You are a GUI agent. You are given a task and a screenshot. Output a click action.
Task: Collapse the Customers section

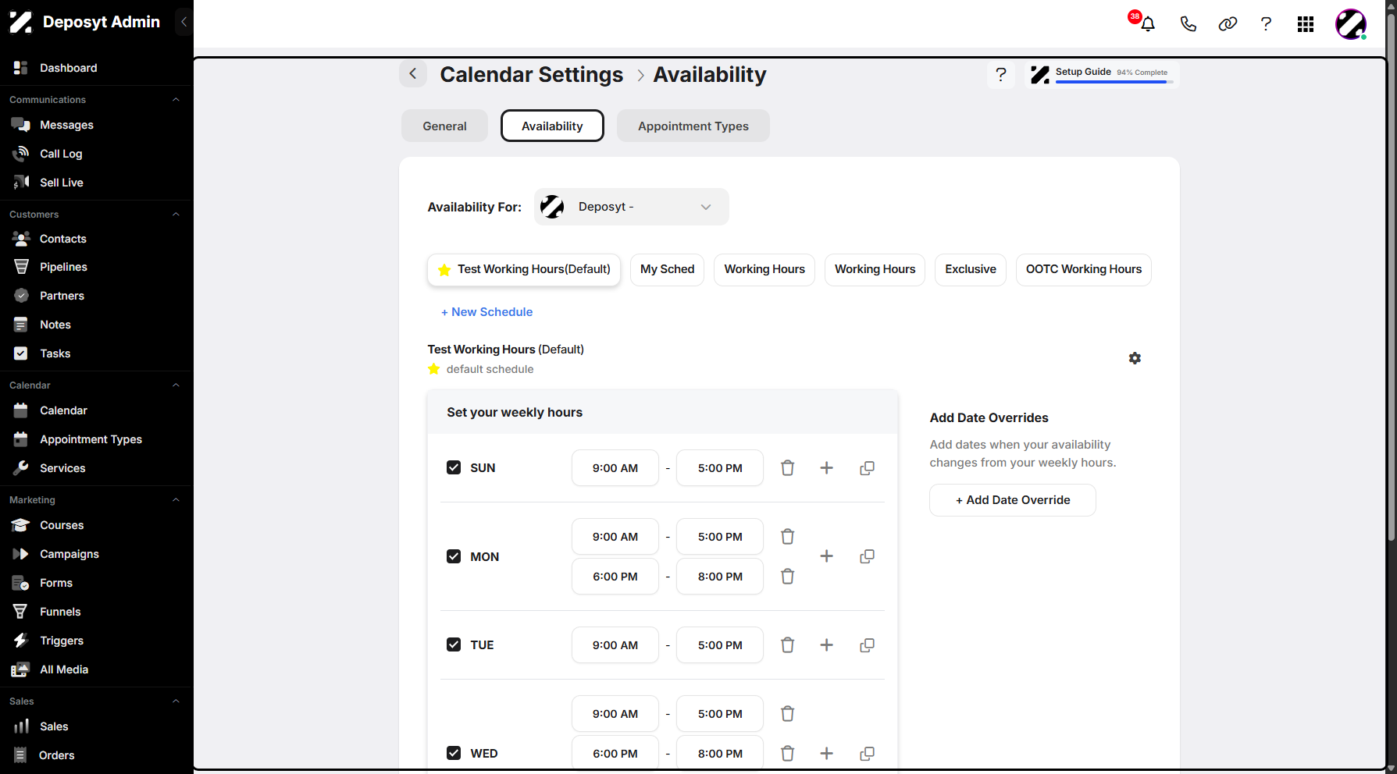[176, 215]
